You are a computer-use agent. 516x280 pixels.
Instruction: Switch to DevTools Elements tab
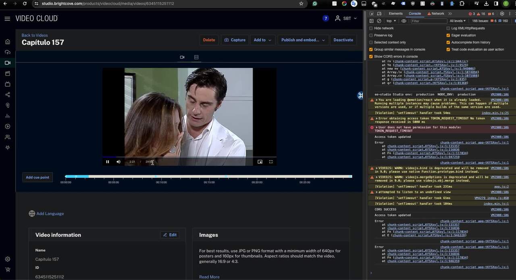point(395,14)
